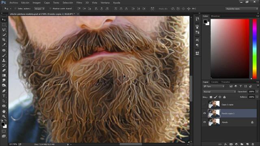Switch to the Trazados tab

[225, 82]
